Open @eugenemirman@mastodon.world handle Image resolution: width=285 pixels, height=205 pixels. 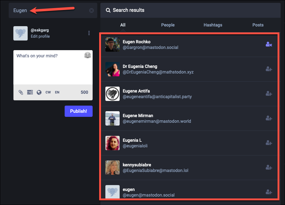click(157, 121)
